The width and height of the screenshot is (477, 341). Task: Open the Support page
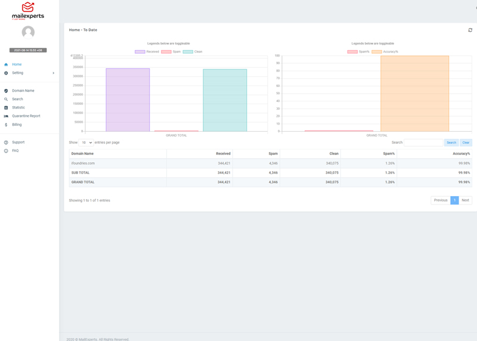tap(18, 142)
